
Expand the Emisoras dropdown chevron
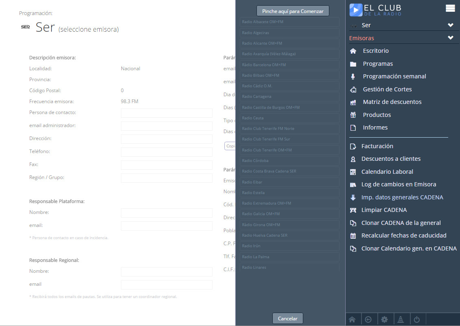pos(450,38)
